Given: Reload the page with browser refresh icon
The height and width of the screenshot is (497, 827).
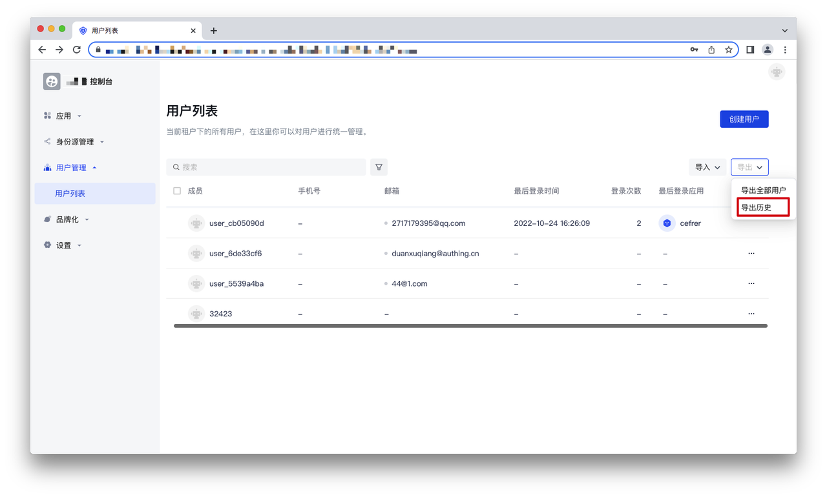Looking at the screenshot, I should tap(77, 50).
